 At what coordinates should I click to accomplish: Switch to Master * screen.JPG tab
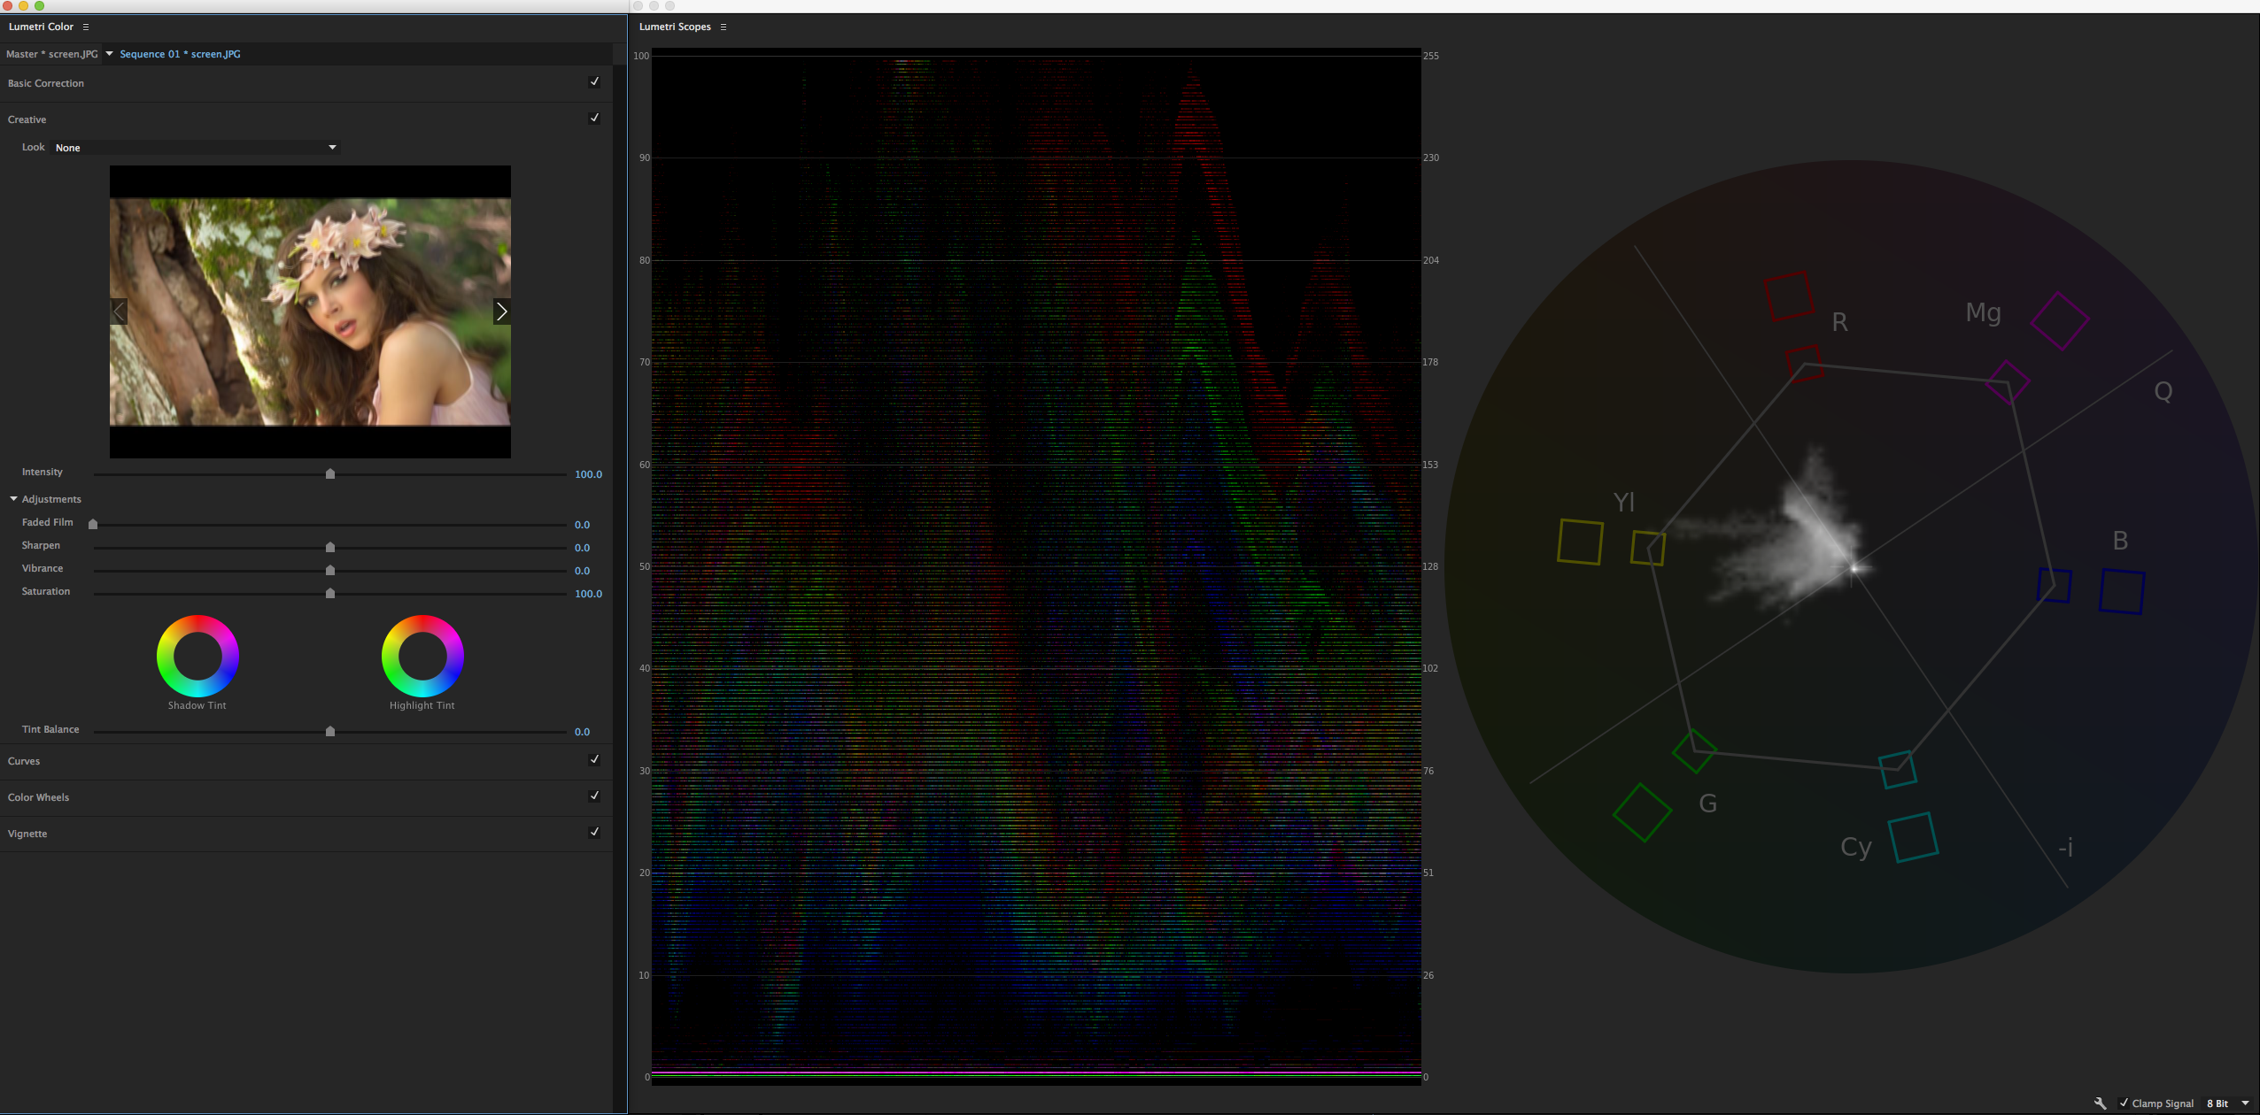(51, 54)
